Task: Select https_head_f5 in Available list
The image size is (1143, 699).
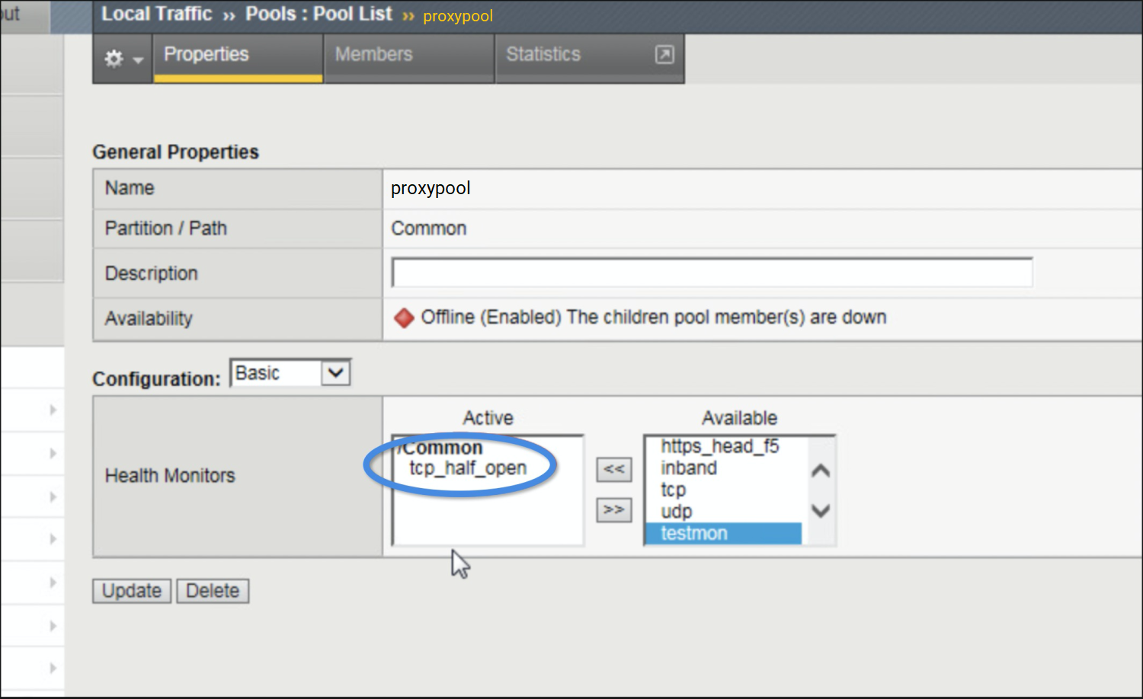Action: [720, 446]
